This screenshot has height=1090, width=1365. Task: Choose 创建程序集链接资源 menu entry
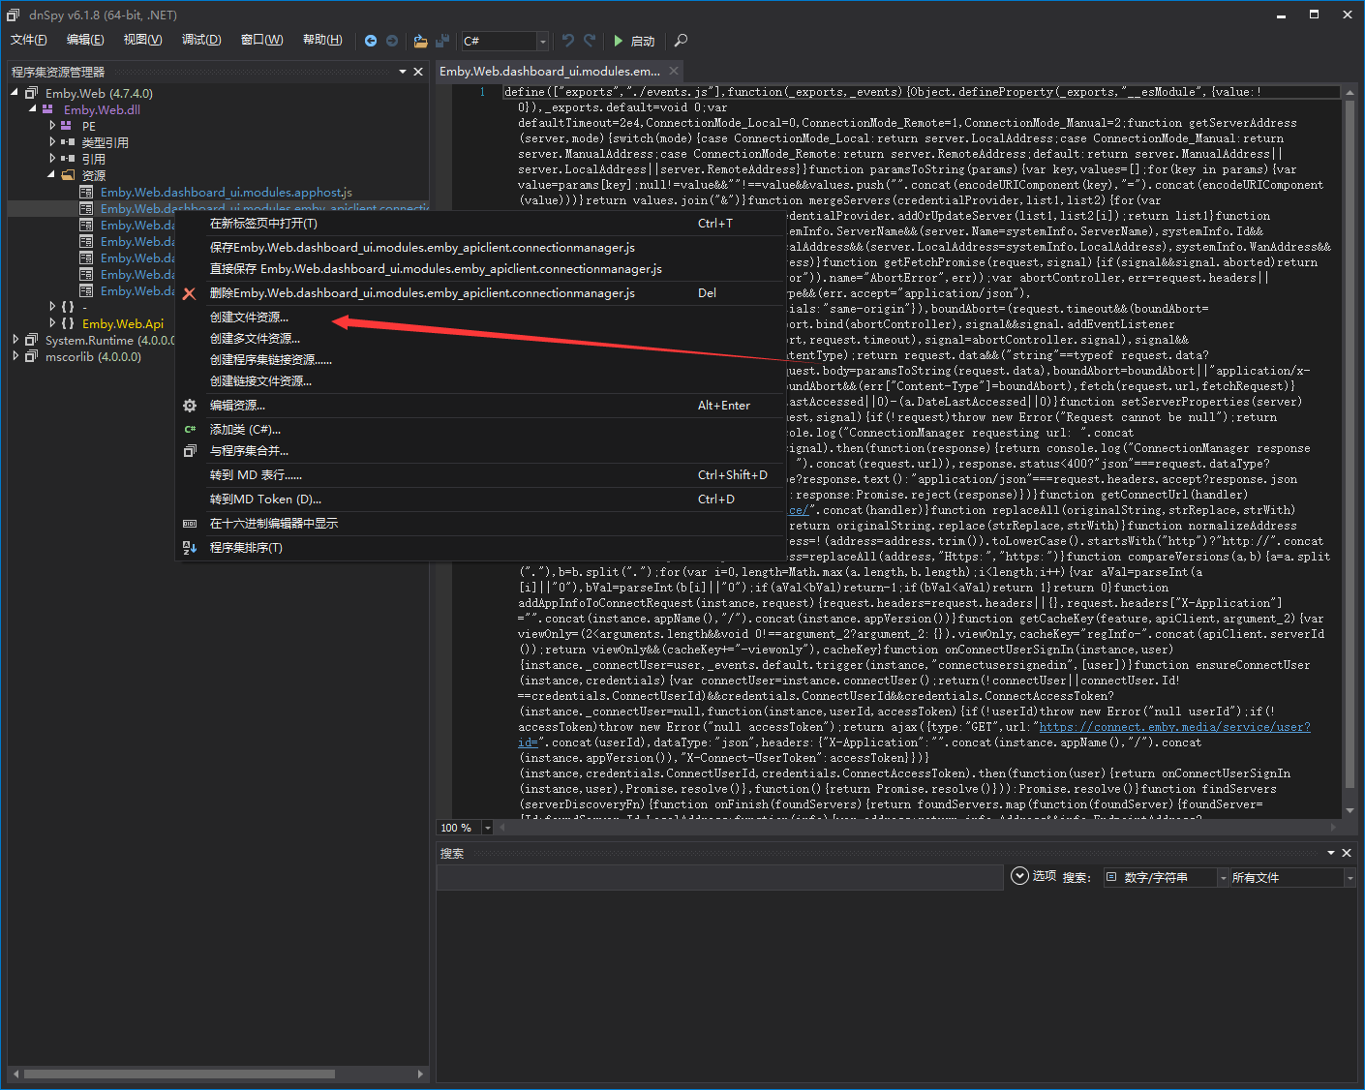click(x=480, y=360)
